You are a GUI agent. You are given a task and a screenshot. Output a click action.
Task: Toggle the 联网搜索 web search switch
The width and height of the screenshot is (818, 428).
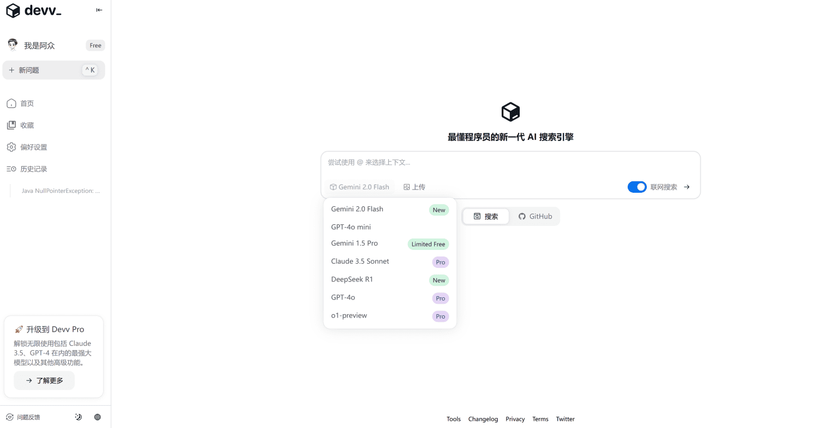point(637,187)
